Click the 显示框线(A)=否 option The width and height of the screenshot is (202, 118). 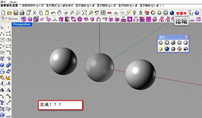(x=106, y=6)
